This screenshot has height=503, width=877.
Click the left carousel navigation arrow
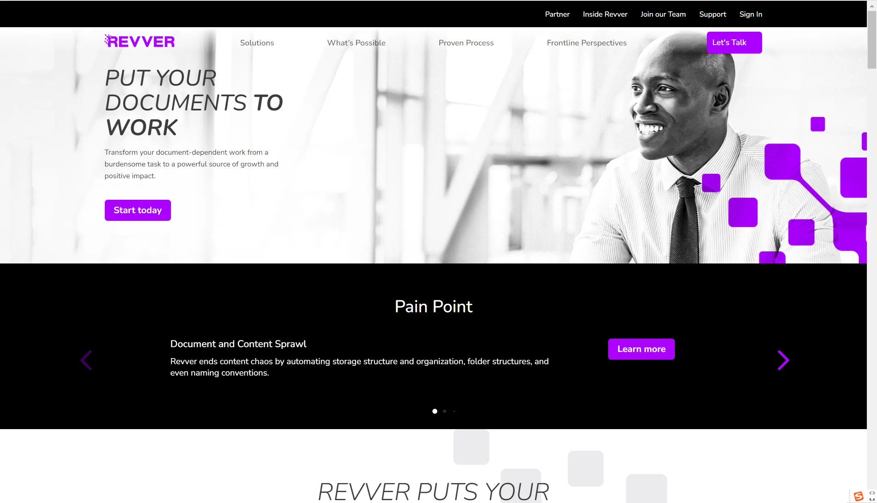87,360
